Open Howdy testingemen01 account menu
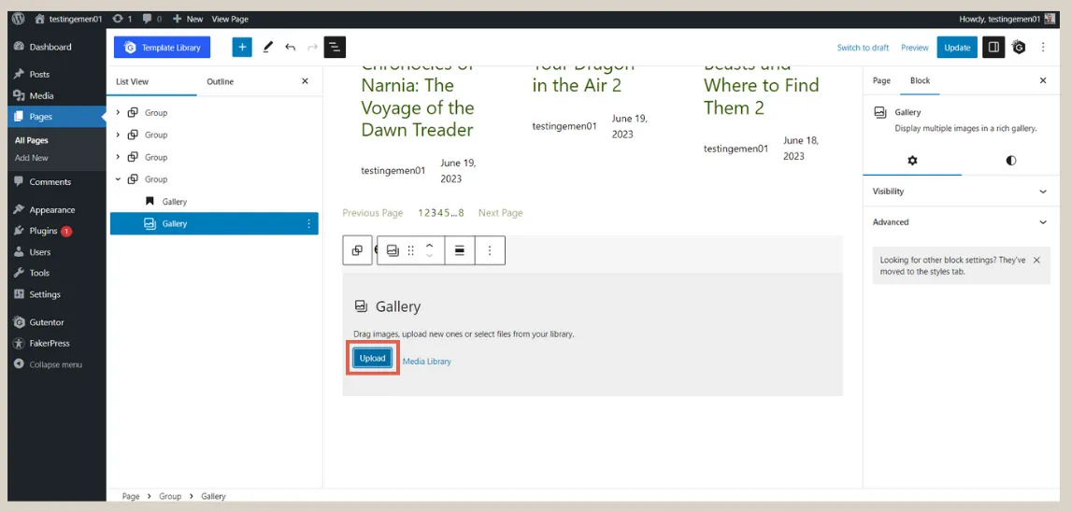1071x511 pixels. click(1007, 19)
